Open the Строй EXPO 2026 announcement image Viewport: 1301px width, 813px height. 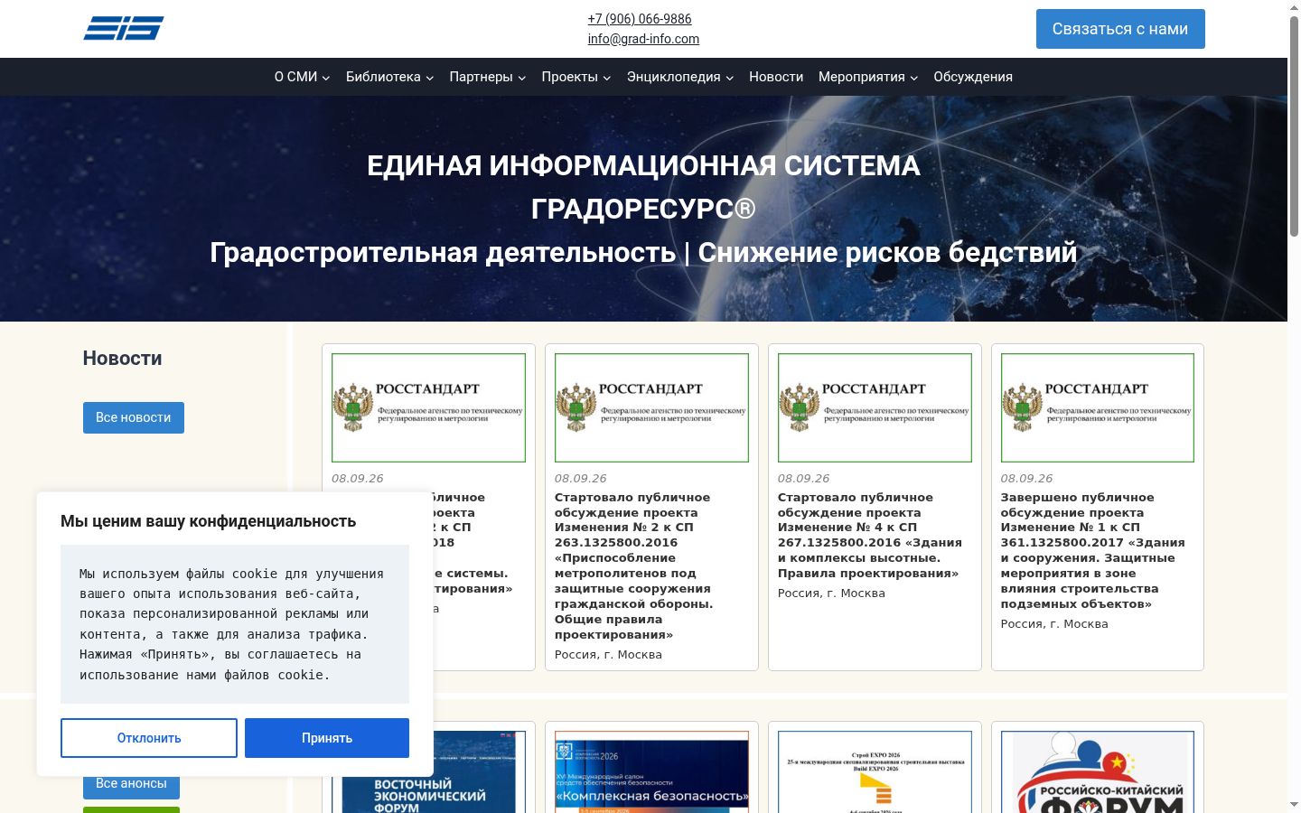pos(875,771)
